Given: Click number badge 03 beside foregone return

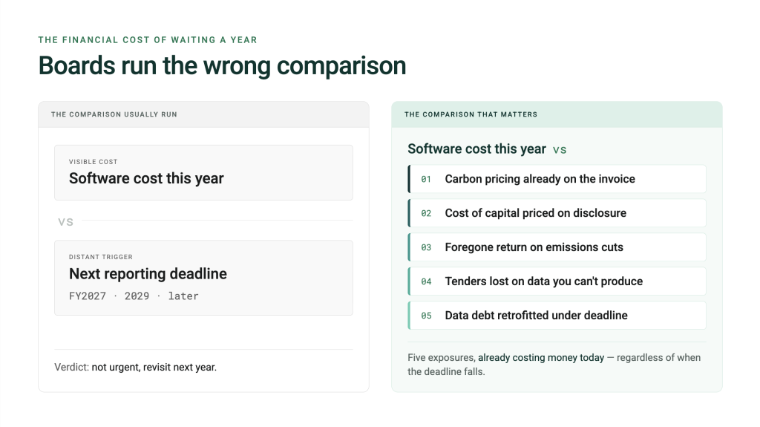Looking at the screenshot, I should click(x=426, y=247).
